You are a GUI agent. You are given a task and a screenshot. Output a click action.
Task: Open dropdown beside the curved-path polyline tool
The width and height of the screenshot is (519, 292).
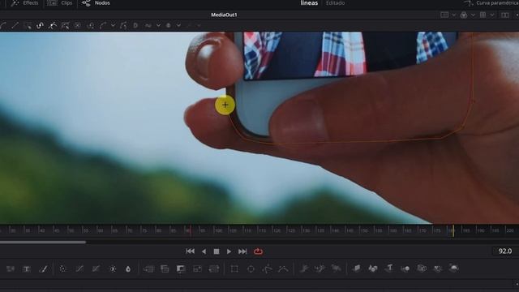[114, 25]
